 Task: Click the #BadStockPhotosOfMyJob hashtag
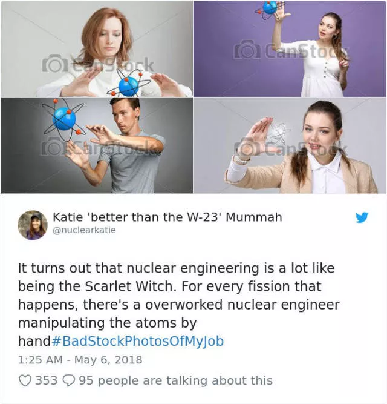138,341
